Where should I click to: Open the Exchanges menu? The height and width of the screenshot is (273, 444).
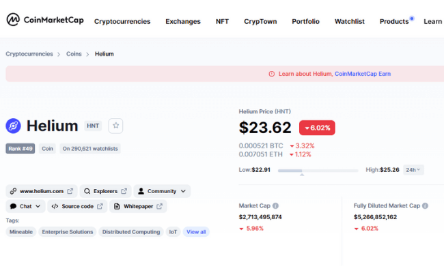click(183, 22)
